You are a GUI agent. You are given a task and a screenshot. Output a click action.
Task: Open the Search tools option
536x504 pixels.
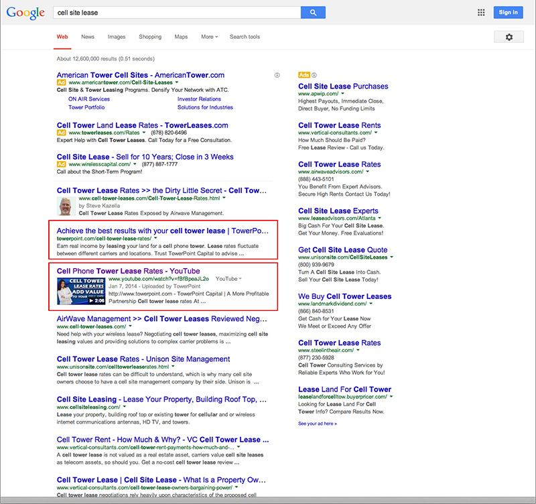click(245, 37)
